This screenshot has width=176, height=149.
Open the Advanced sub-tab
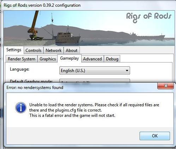pyautogui.click(x=93, y=59)
